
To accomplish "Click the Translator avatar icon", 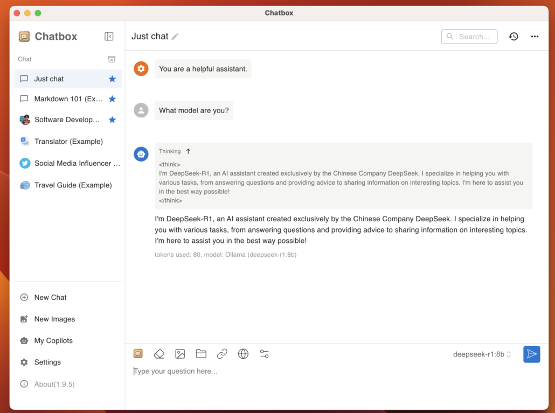I will 25,142.
